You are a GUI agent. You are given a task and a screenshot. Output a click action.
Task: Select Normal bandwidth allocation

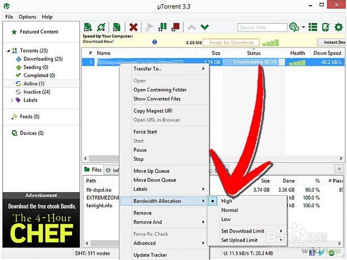coord(229,210)
